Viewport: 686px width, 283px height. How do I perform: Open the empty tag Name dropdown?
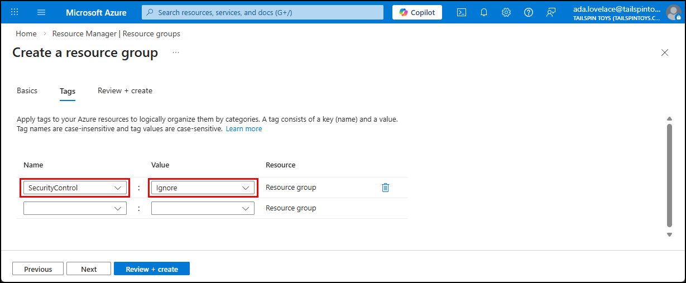[x=75, y=208]
